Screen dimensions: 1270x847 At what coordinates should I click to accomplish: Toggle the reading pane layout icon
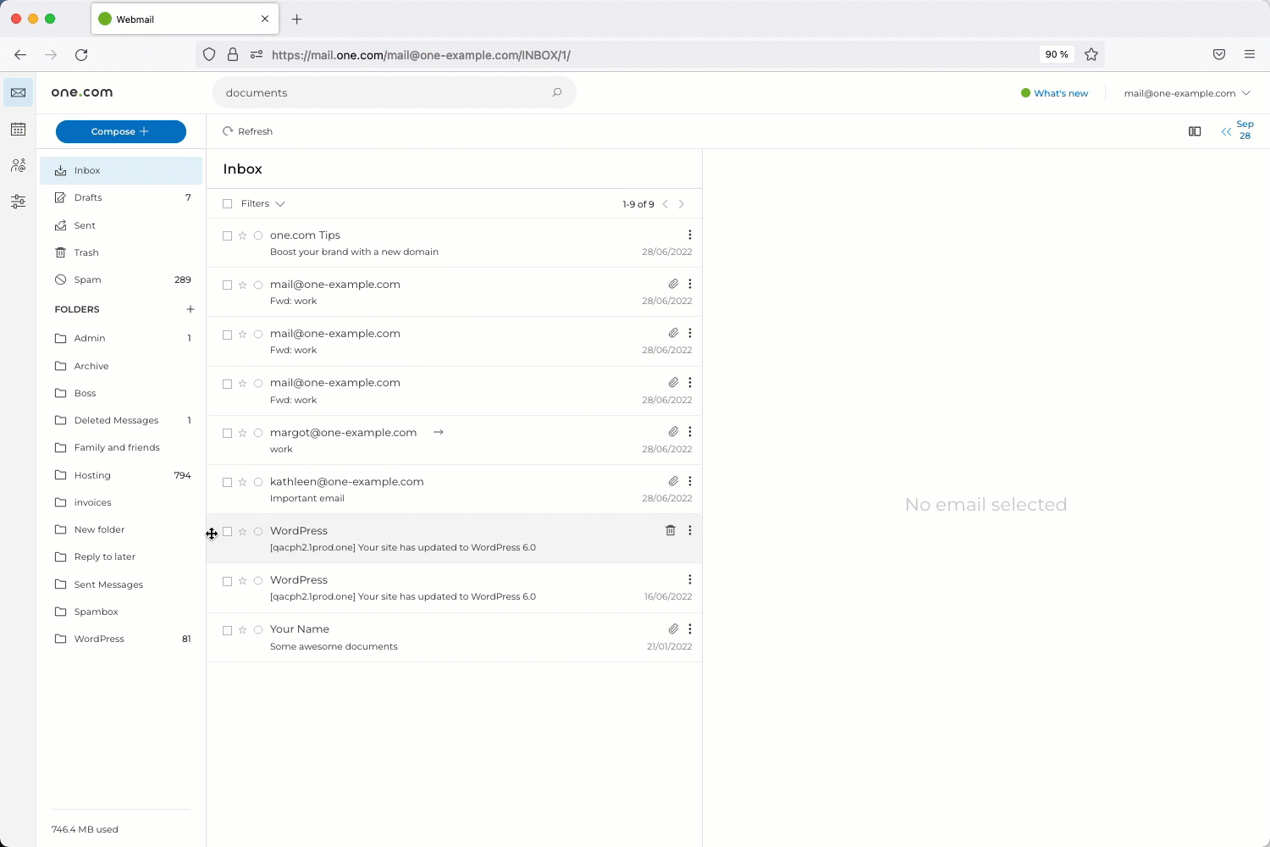[1195, 131]
